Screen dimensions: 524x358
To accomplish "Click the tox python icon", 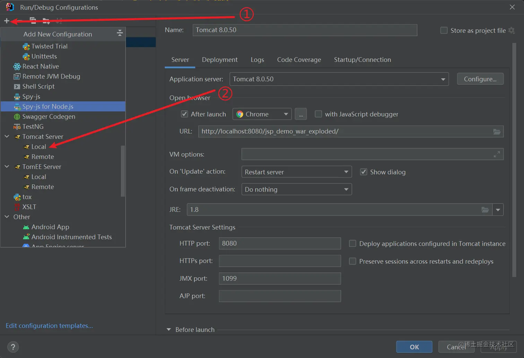I will tap(17, 197).
